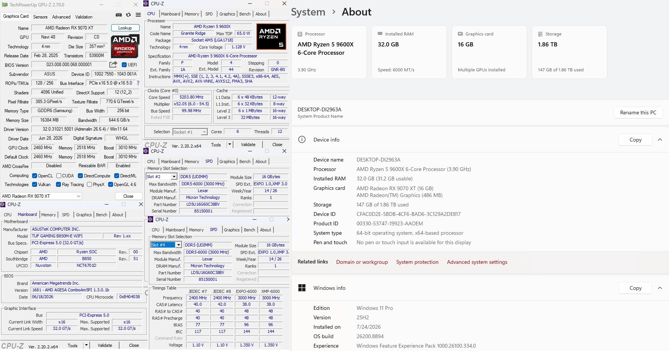Screen dimensions: 669x351
Task: Open Tools dropdown arrow in CPU-Z processor window
Action: [229, 145]
